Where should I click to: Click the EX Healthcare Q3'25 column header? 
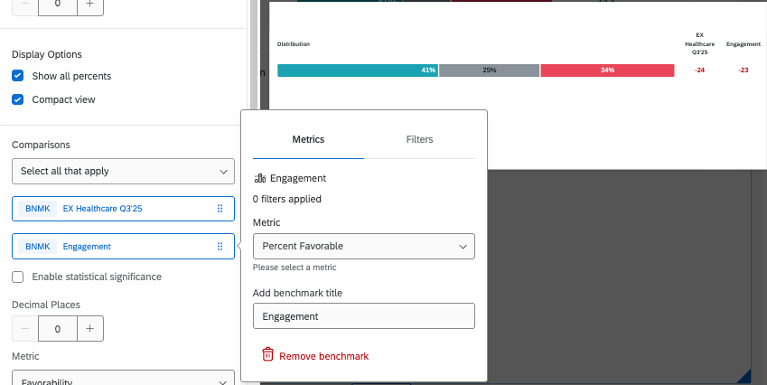700,43
